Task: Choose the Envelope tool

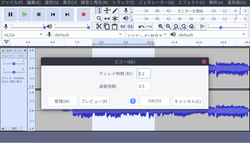Action: pos(107,11)
